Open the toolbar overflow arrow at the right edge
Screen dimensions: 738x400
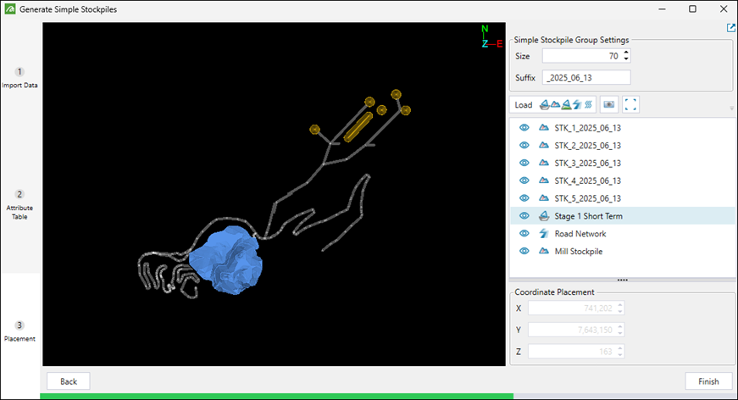coord(731,108)
